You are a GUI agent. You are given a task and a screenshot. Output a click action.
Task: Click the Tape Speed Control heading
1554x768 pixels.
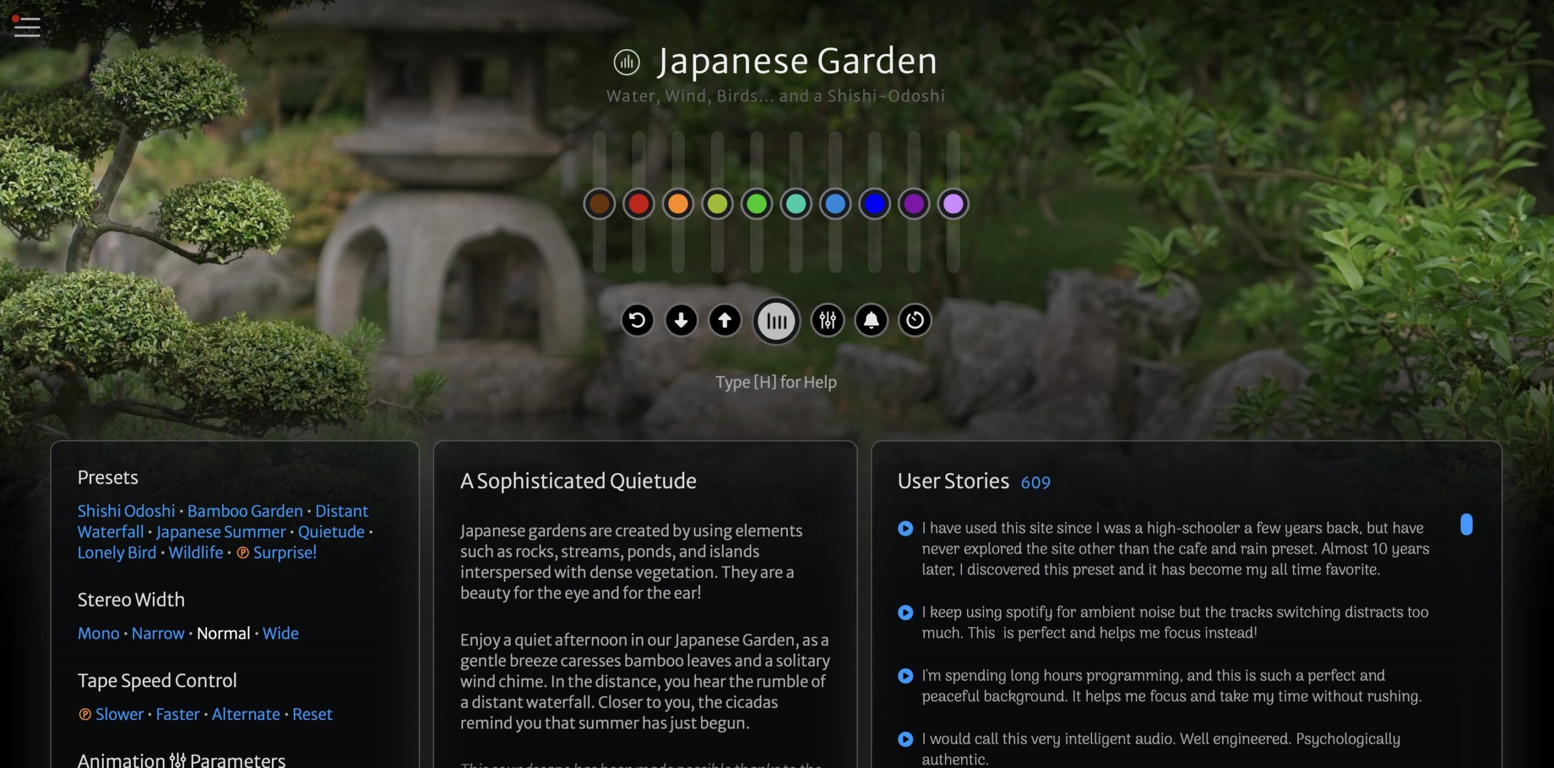pos(157,681)
